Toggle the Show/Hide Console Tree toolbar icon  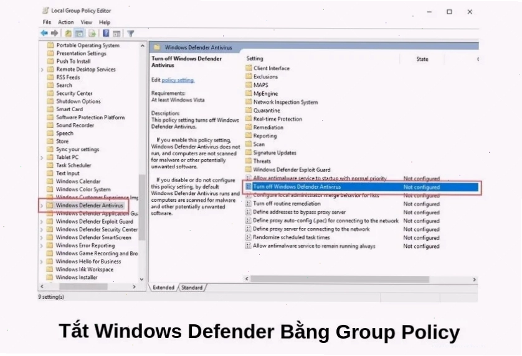79,33
